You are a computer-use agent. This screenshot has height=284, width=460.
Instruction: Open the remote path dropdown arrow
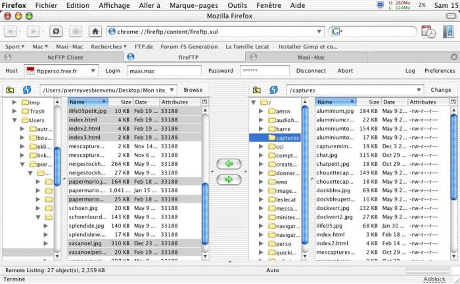click(419, 90)
